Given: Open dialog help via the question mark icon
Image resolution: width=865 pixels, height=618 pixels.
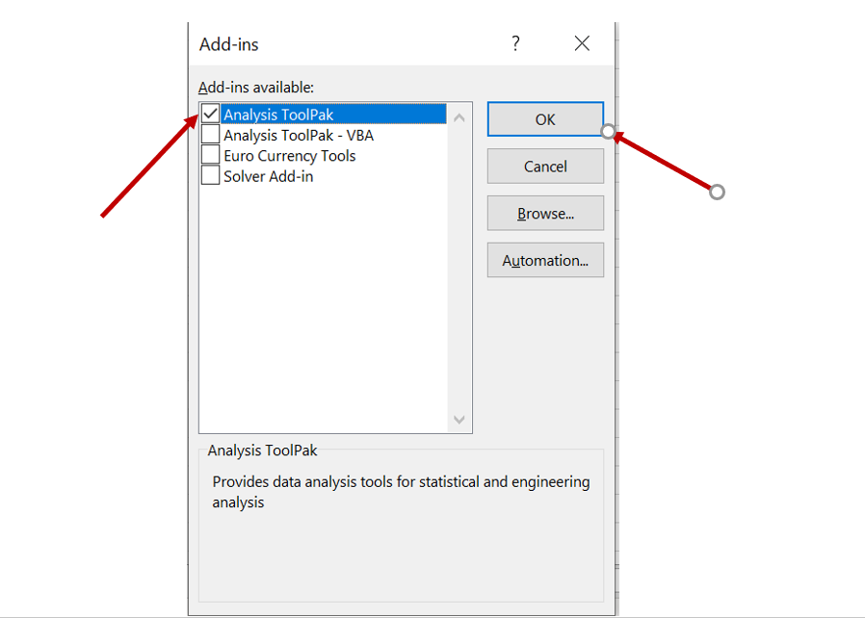Looking at the screenshot, I should (x=515, y=43).
